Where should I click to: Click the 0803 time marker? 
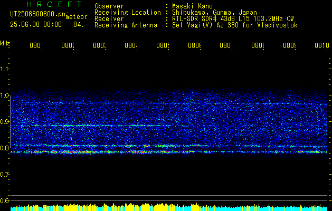(100, 46)
